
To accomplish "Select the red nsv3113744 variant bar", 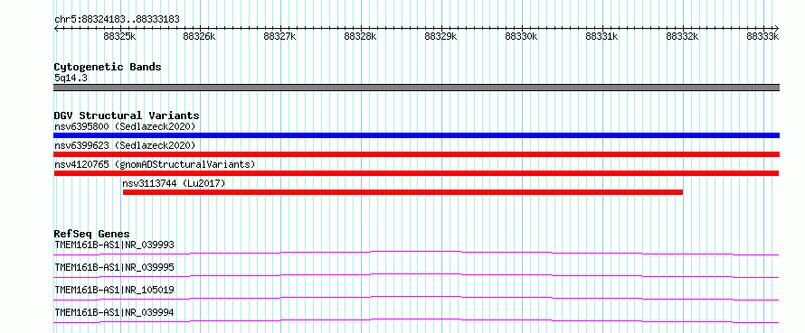I will tap(402, 192).
